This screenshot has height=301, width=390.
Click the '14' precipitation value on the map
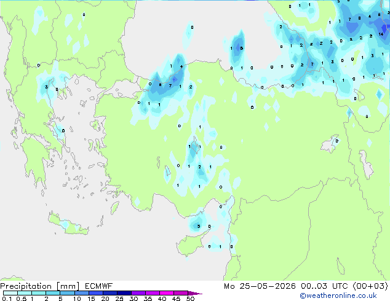click(x=381, y=34)
